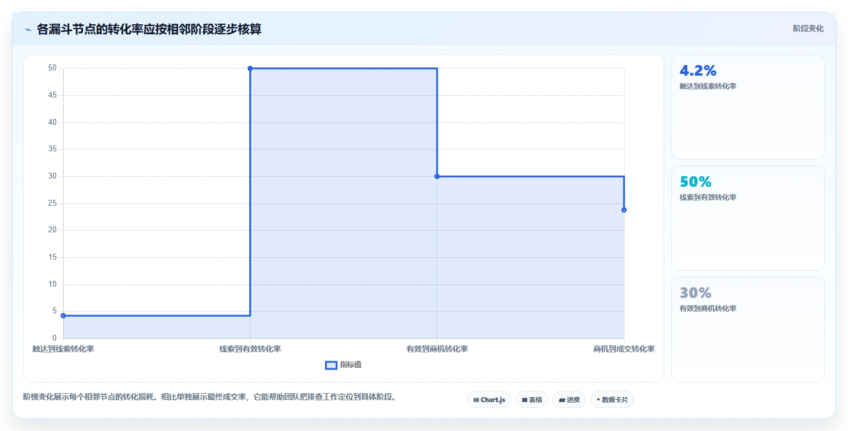Click the x-axis label 商机到成交转化率
Image resolution: width=848 pixels, height=431 pixels.
coord(624,349)
